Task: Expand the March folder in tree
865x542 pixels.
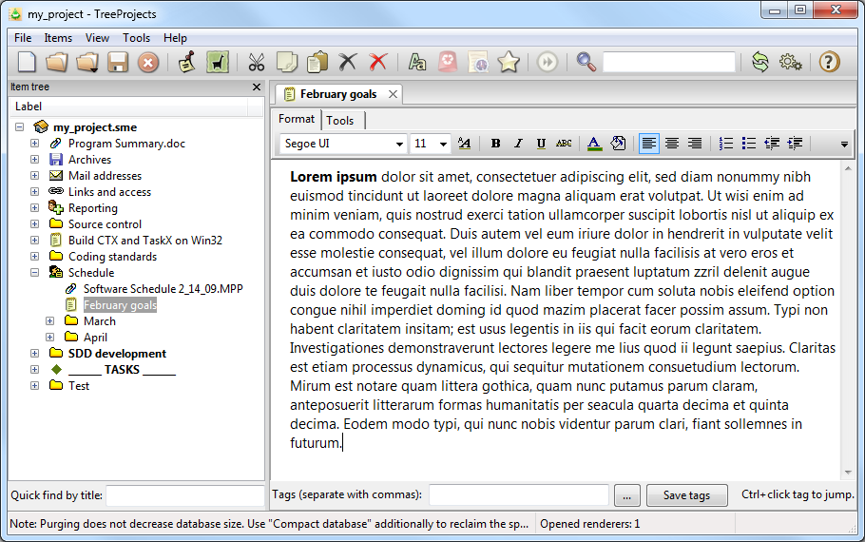Action: pos(50,321)
